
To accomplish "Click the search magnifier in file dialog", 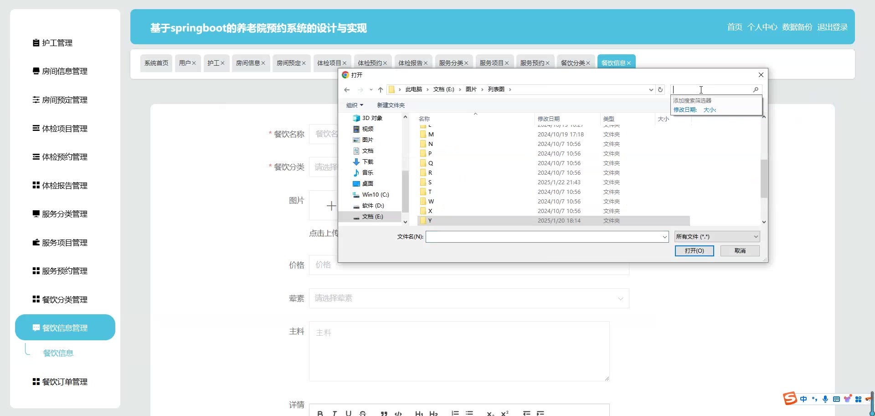I will pos(756,90).
